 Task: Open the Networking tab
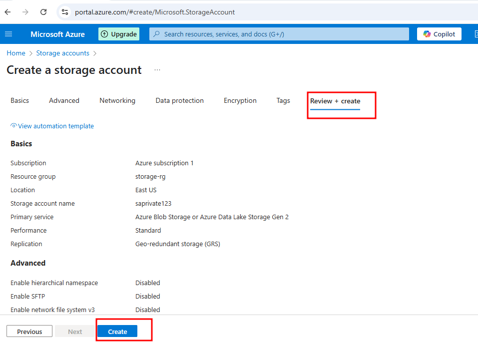pos(117,100)
